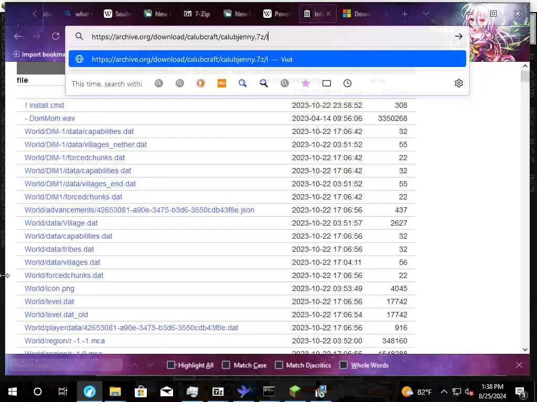Open Cortana search circle
Viewport: 537px width, 402px height.
click(x=38, y=392)
